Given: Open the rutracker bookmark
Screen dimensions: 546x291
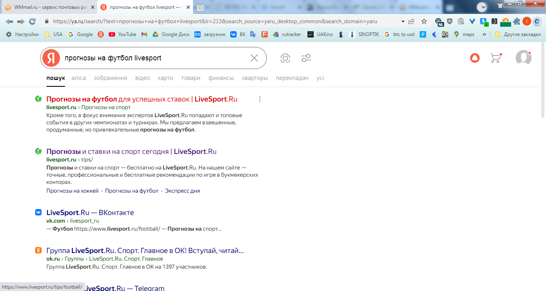Looking at the screenshot, I should pos(287,34).
